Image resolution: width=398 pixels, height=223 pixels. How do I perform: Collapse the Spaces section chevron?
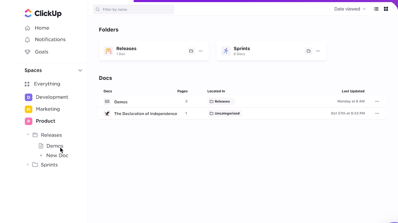pyautogui.click(x=80, y=70)
